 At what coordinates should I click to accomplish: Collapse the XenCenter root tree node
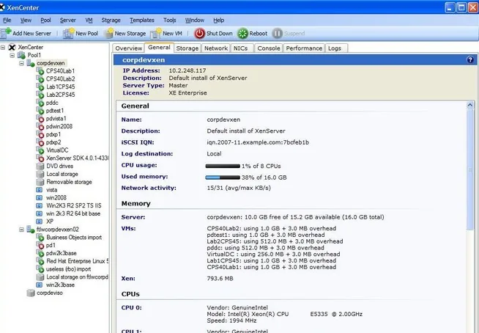click(x=3, y=47)
